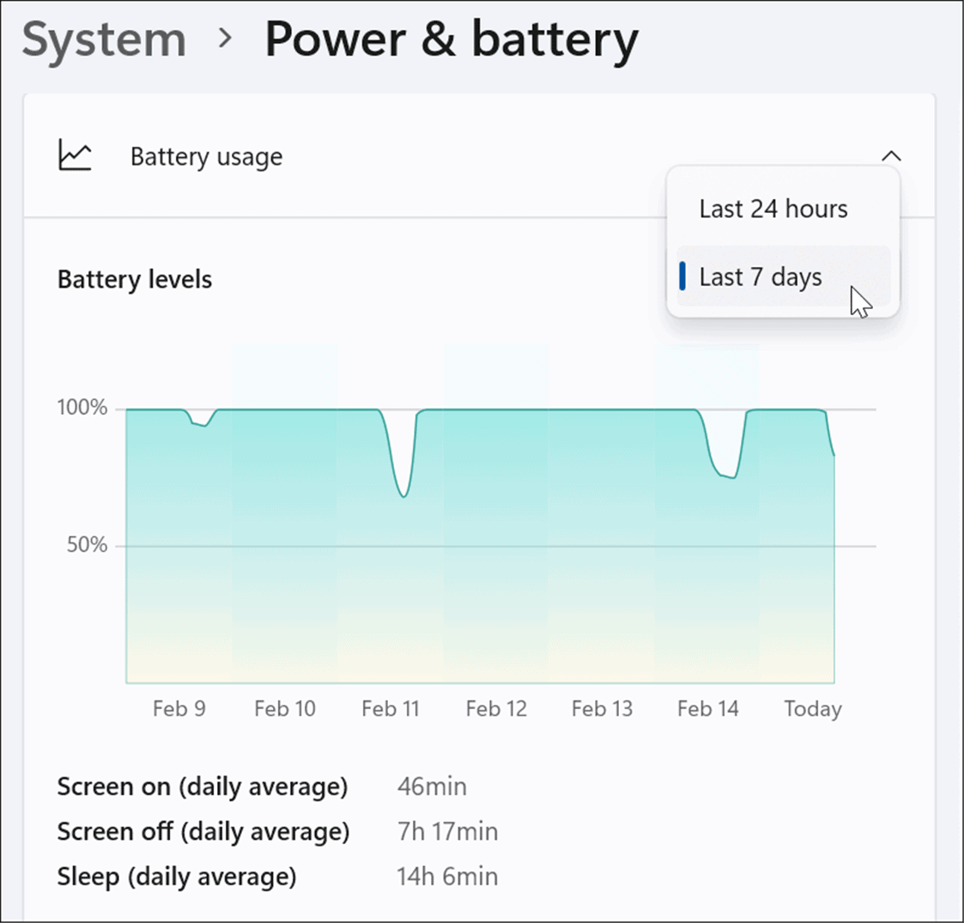
Task: Collapse the Battery usage section chevron
Action: (891, 156)
